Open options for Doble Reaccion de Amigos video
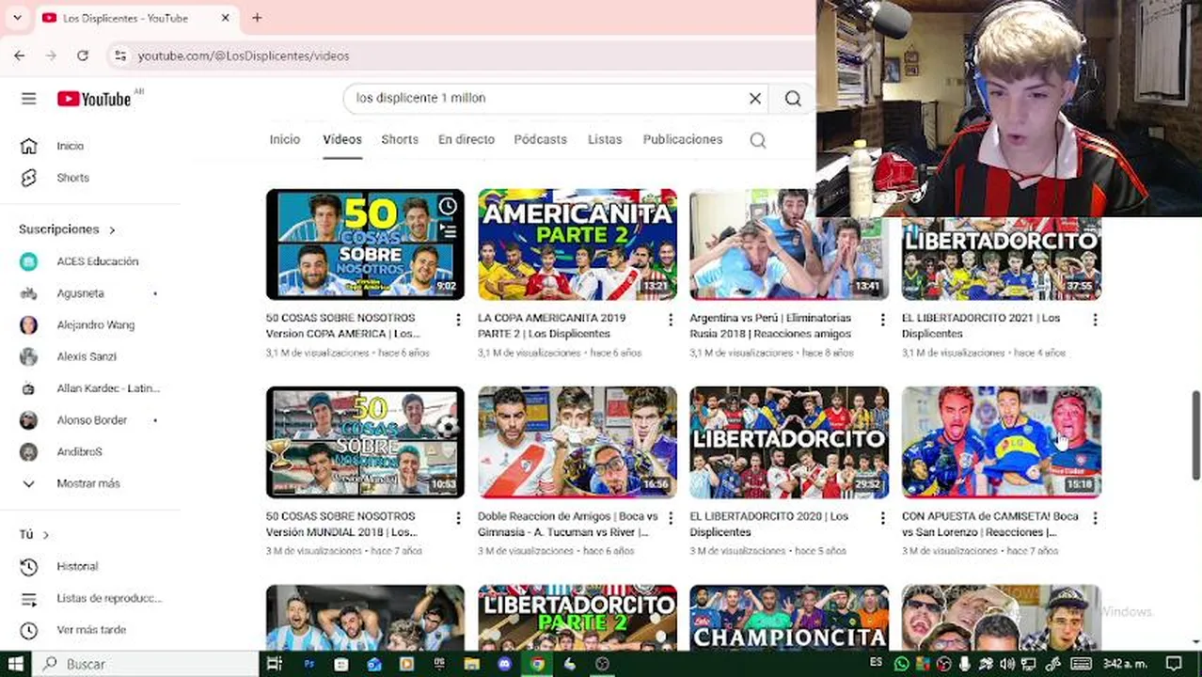Viewport: 1202px width, 677px height. [671, 518]
